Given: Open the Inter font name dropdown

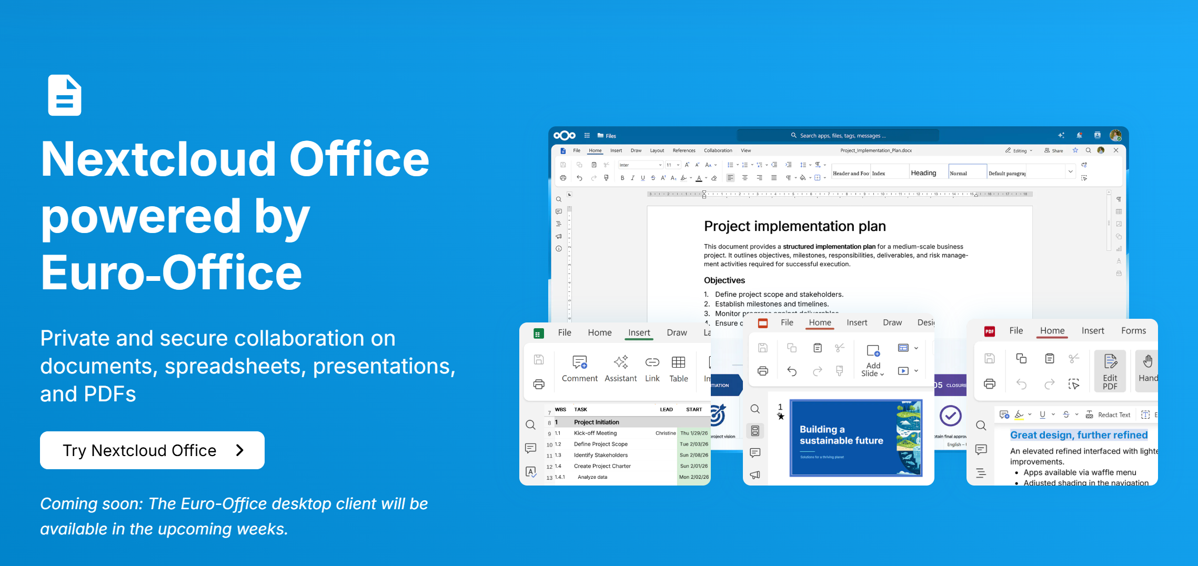Looking at the screenshot, I should tap(640, 165).
